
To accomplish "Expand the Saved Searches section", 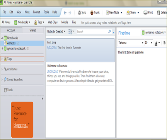I will point(2,80).
